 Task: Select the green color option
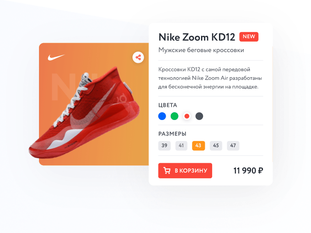(174, 116)
